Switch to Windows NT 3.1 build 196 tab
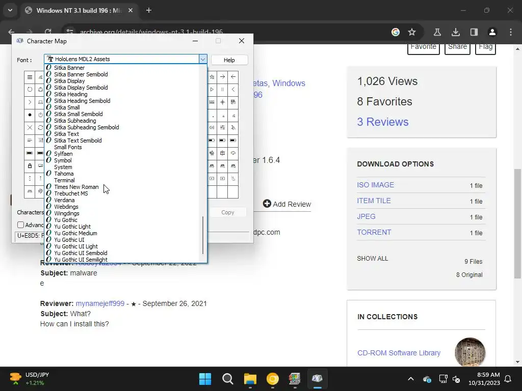This screenshot has width=522, height=391. point(79,10)
